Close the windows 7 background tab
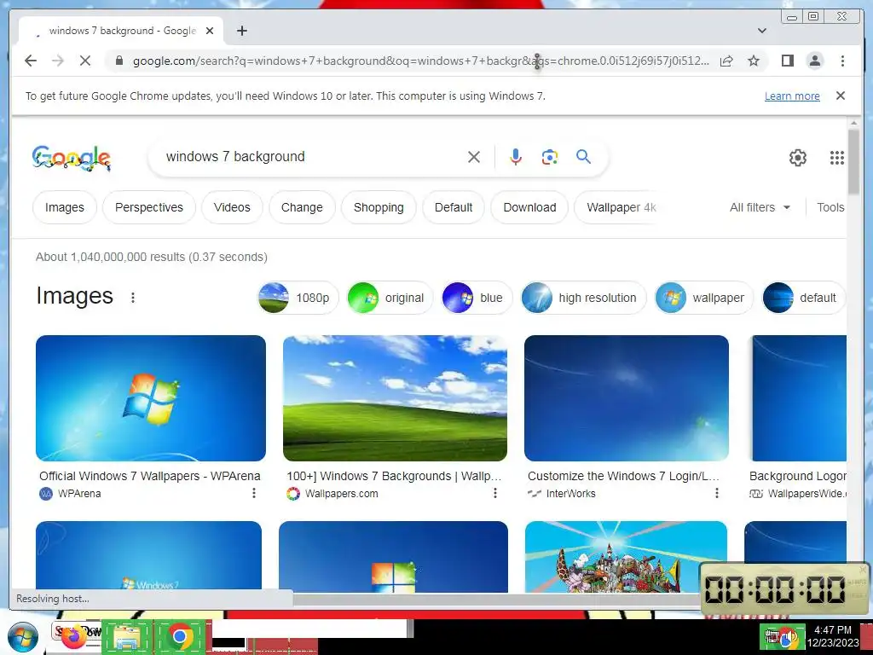Screen dimensions: 873x655 [210, 31]
